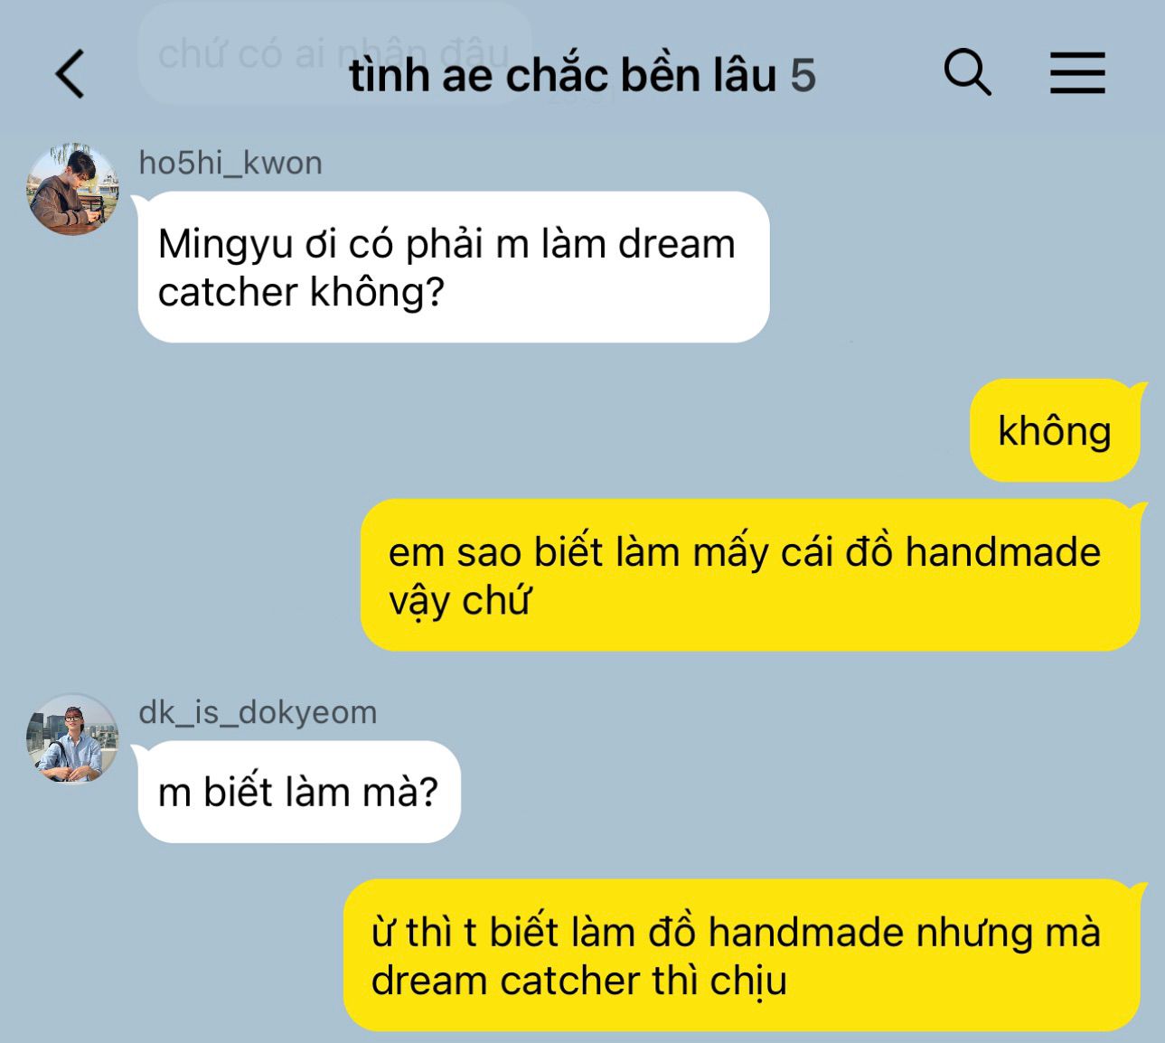
Task: Tap the faded 'chứ có ai nhận đâu' bubble
Action: [334, 54]
